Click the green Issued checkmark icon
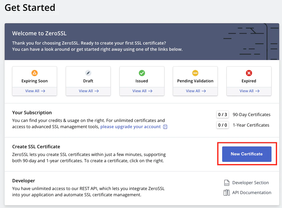Viewport: 282px width, 208px height. tap(142, 73)
